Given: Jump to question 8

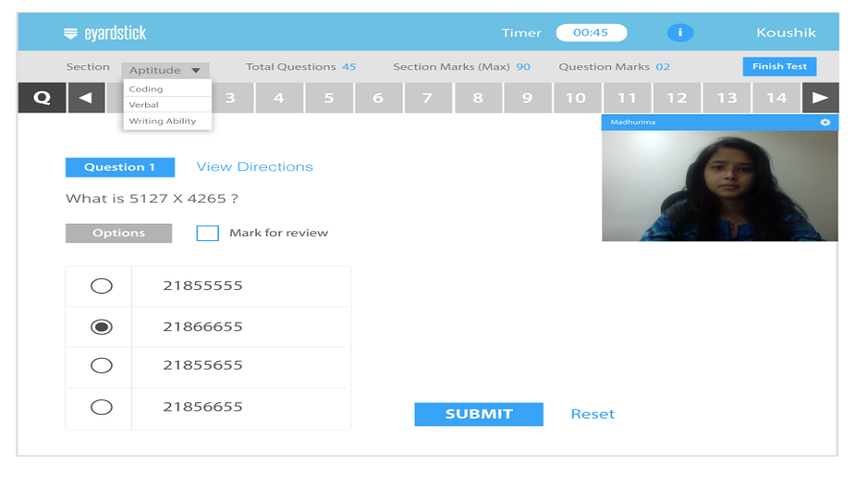Looking at the screenshot, I should [x=478, y=98].
